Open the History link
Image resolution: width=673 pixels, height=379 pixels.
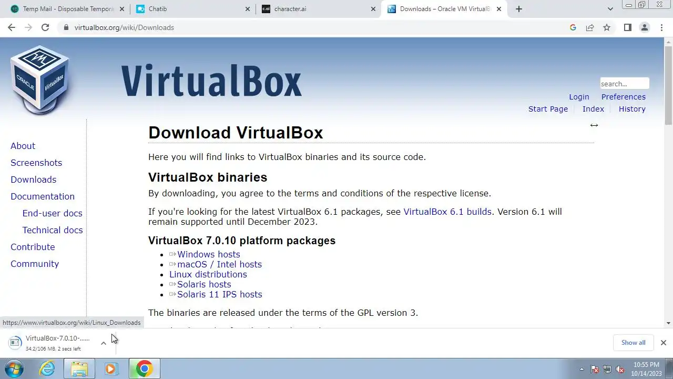point(632,109)
